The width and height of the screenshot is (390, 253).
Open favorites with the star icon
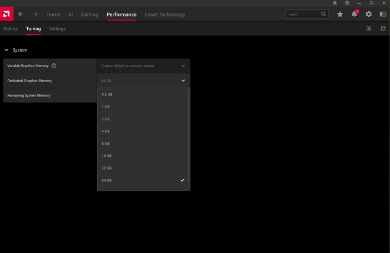pos(340,14)
